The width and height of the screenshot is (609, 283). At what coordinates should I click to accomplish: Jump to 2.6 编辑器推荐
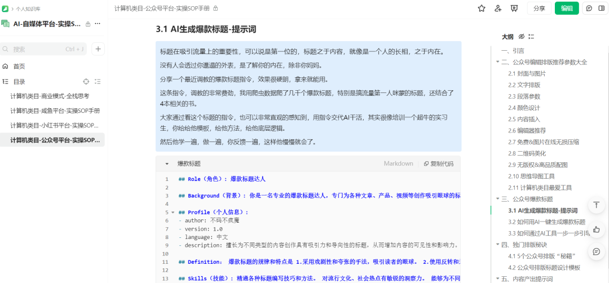pos(527,130)
